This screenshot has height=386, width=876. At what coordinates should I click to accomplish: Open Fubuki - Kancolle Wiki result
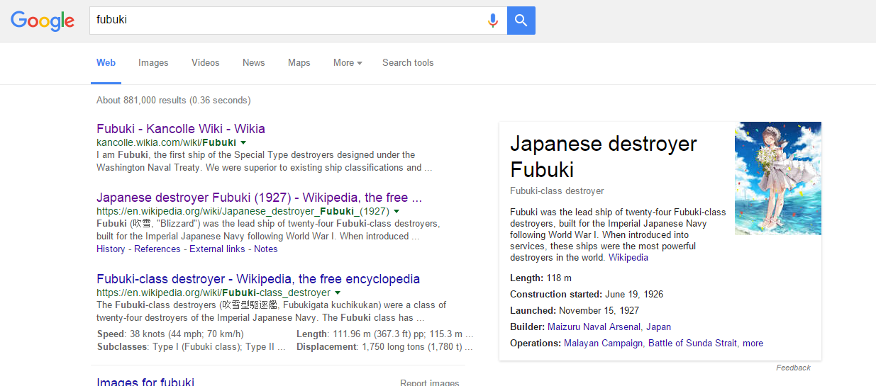pos(181,129)
